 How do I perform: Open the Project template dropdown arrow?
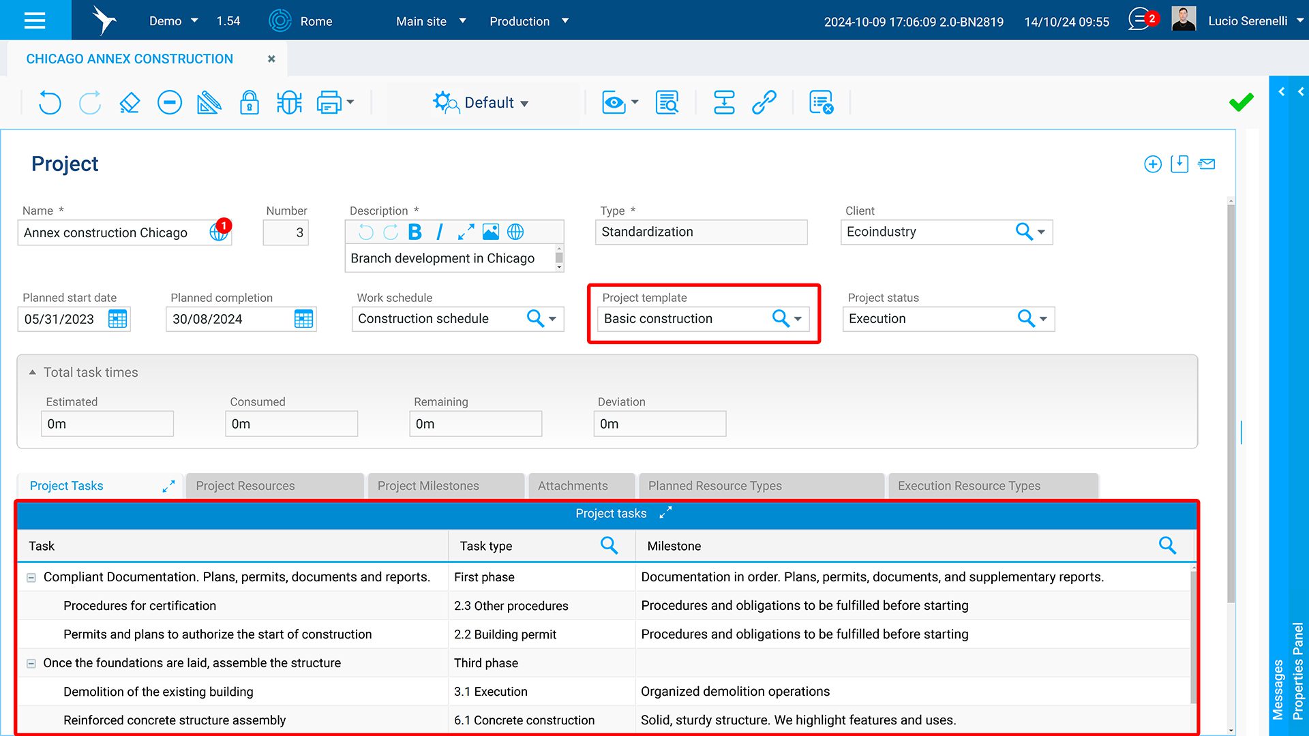(x=798, y=319)
